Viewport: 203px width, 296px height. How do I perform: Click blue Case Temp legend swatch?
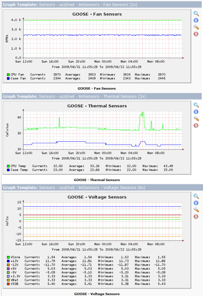[8, 170]
